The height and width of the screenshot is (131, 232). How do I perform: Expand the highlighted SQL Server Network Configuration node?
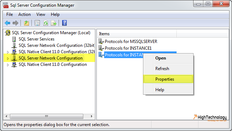tap(8, 58)
